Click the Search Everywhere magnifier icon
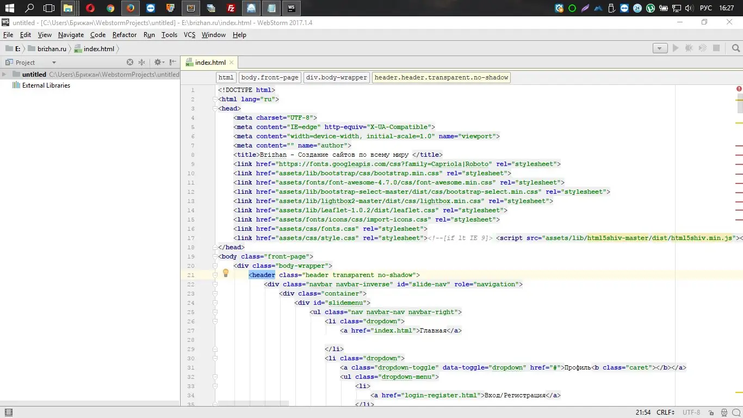 [736, 48]
